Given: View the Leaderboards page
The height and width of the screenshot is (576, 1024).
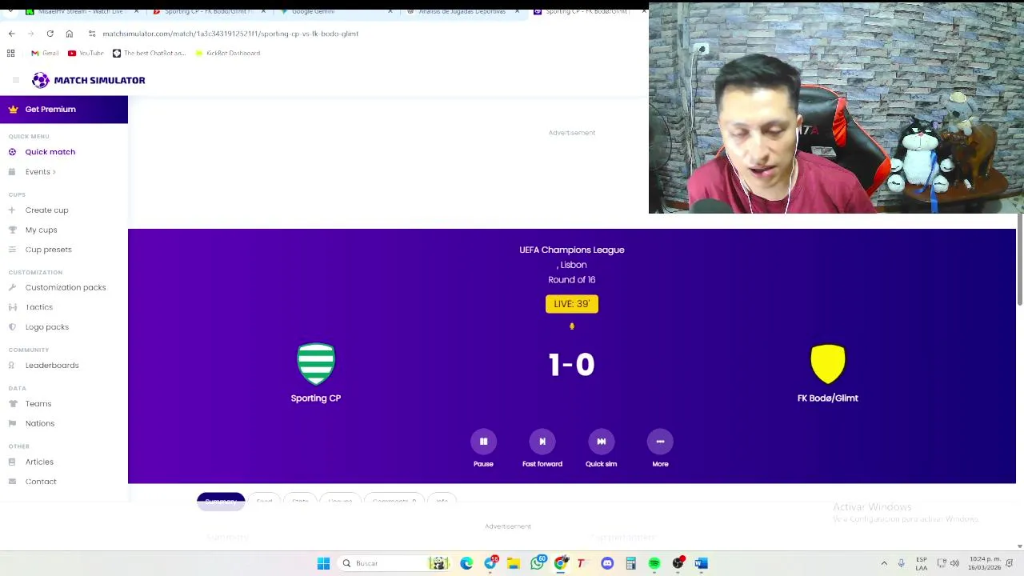Looking at the screenshot, I should point(51,366).
